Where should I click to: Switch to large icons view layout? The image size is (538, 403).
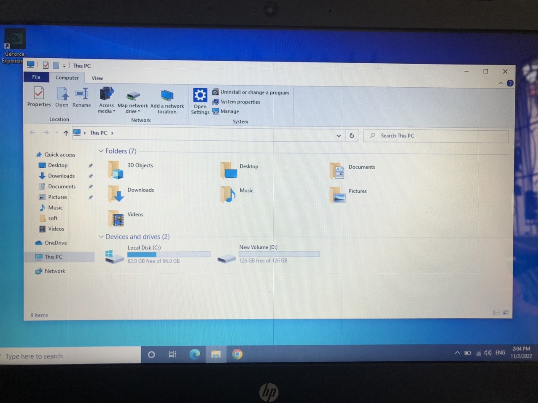506,313
